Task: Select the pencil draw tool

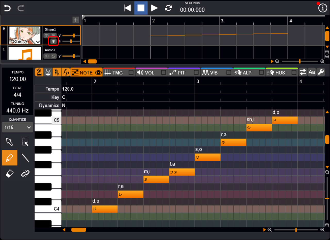Action: click(x=10, y=158)
